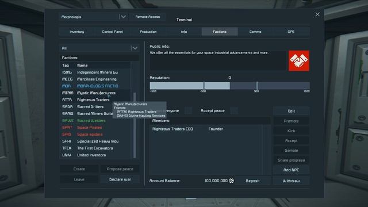Click the Edit button
This screenshot has width=368, height=207.
pos(291,111)
